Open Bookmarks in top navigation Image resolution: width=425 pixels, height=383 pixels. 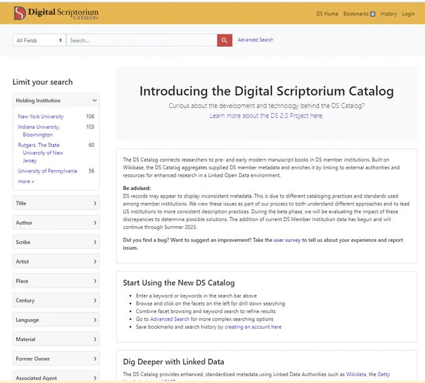point(356,14)
